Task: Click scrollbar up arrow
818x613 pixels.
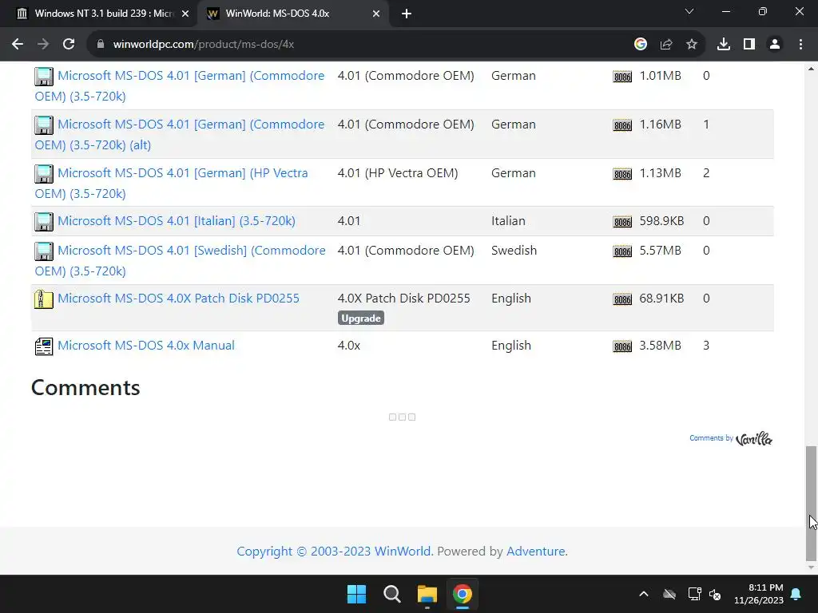Action: click(x=811, y=69)
